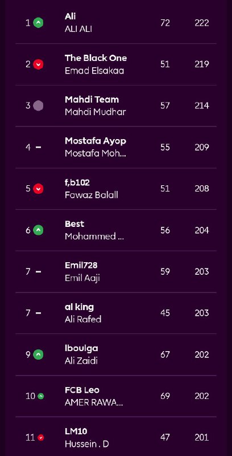
Task: Click the no-change dash next to Emil728
Action: point(38,272)
